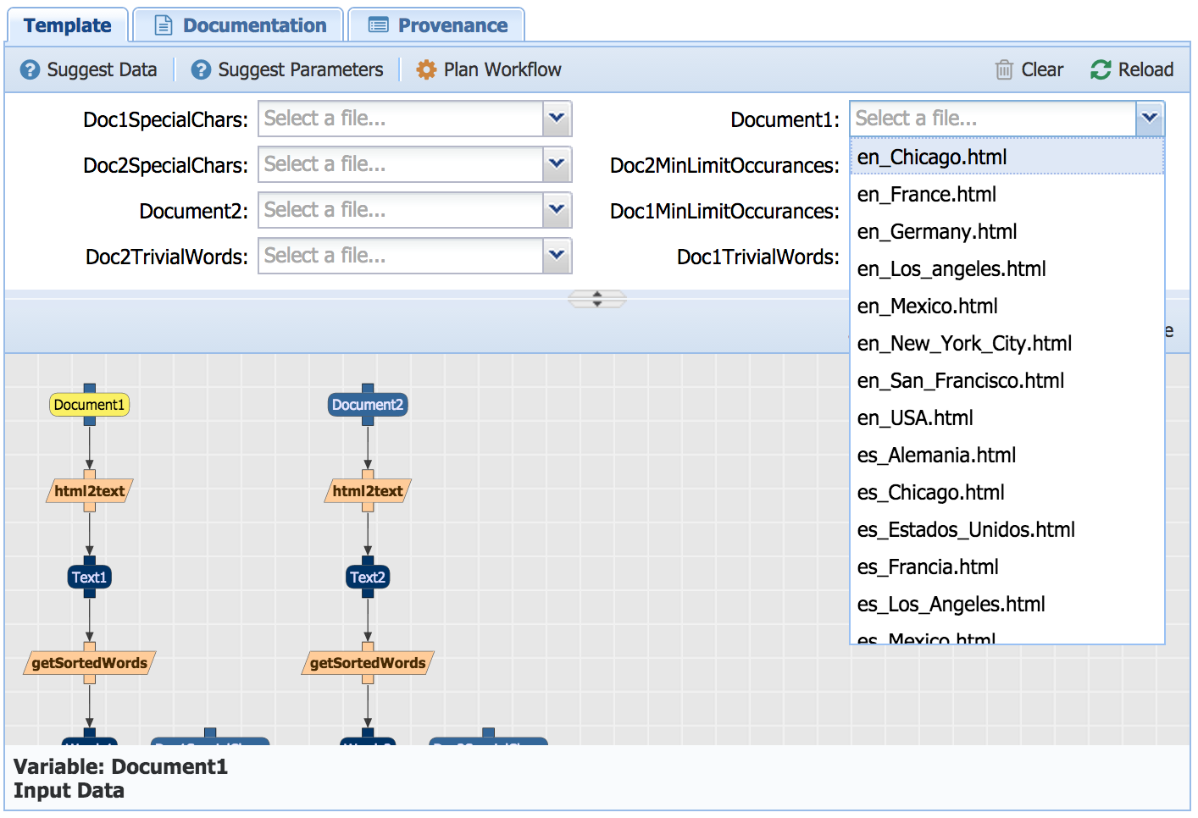Select the Text2 data node

click(368, 578)
